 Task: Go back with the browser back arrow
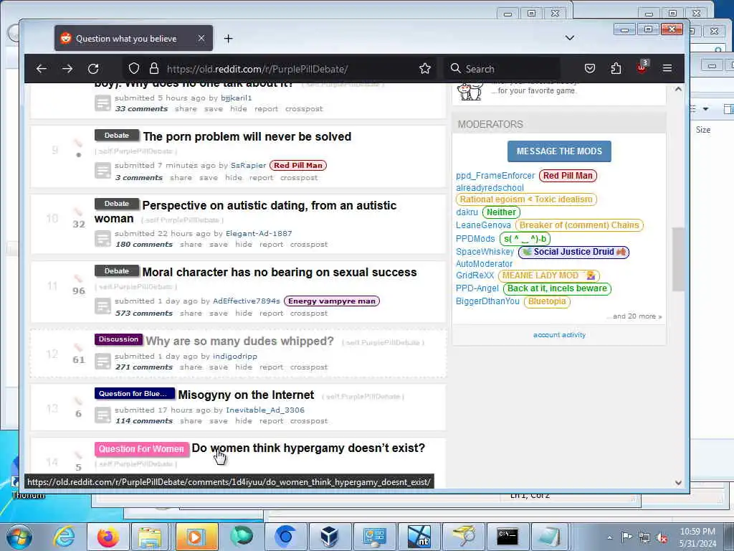coord(41,69)
